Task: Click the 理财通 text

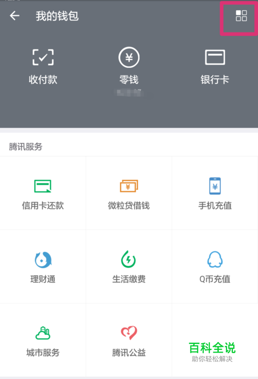Action: pyautogui.click(x=43, y=279)
